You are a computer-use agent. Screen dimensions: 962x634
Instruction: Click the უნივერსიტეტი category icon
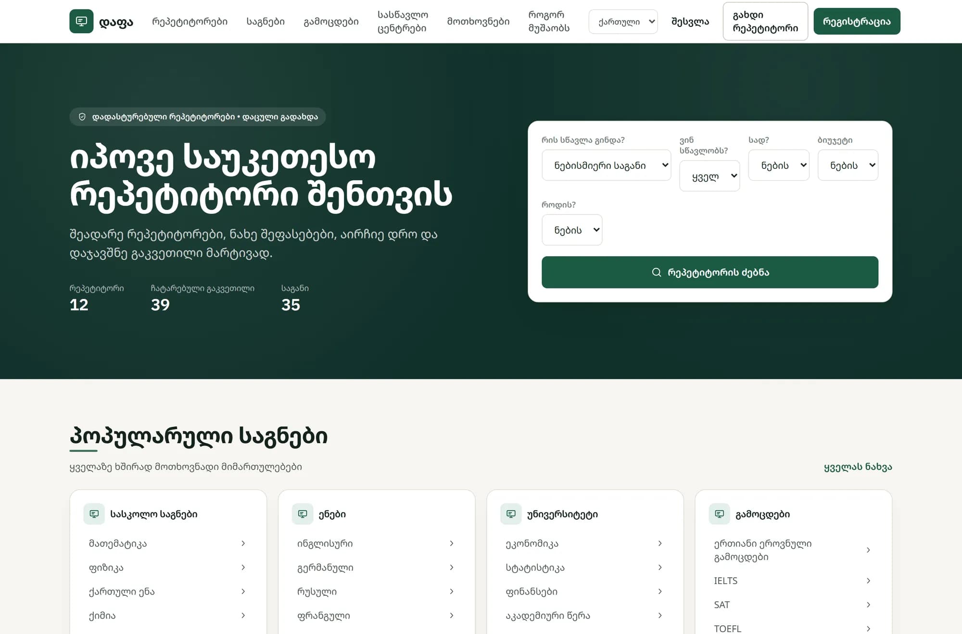click(511, 514)
